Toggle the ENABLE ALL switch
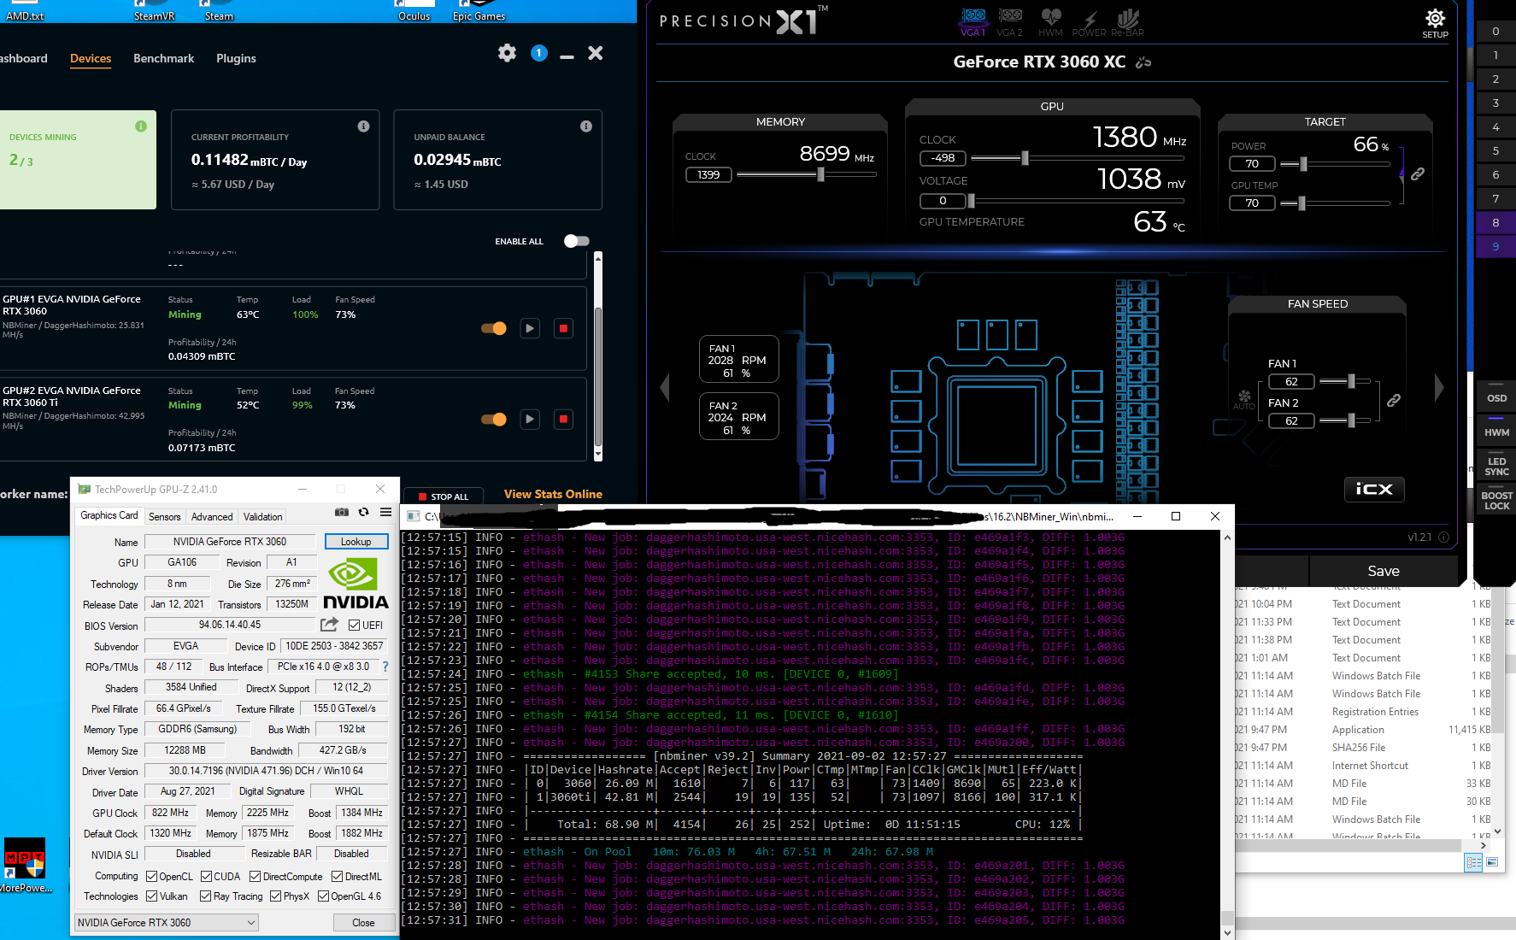The height and width of the screenshot is (940, 1516). click(x=577, y=241)
